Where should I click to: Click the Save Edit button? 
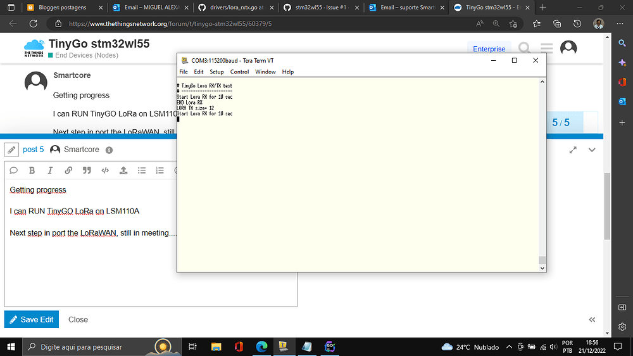click(x=32, y=319)
